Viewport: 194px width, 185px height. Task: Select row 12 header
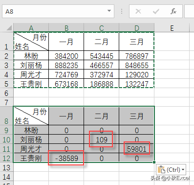6,158
